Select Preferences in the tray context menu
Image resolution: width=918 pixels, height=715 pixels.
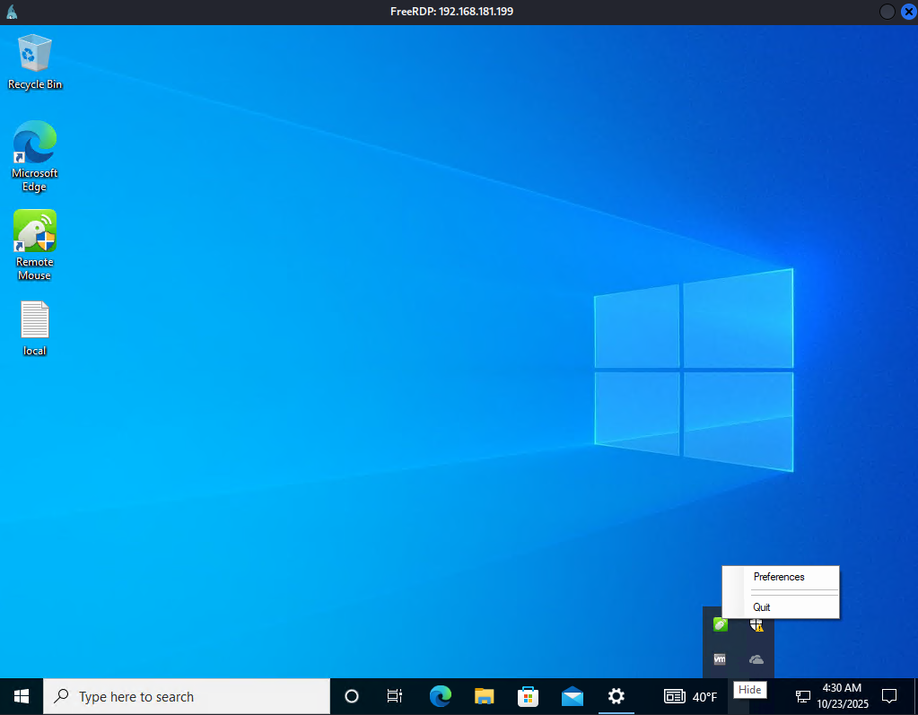(779, 577)
